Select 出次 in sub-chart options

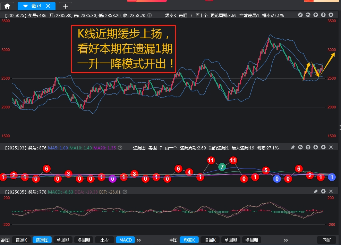tap(104, 240)
